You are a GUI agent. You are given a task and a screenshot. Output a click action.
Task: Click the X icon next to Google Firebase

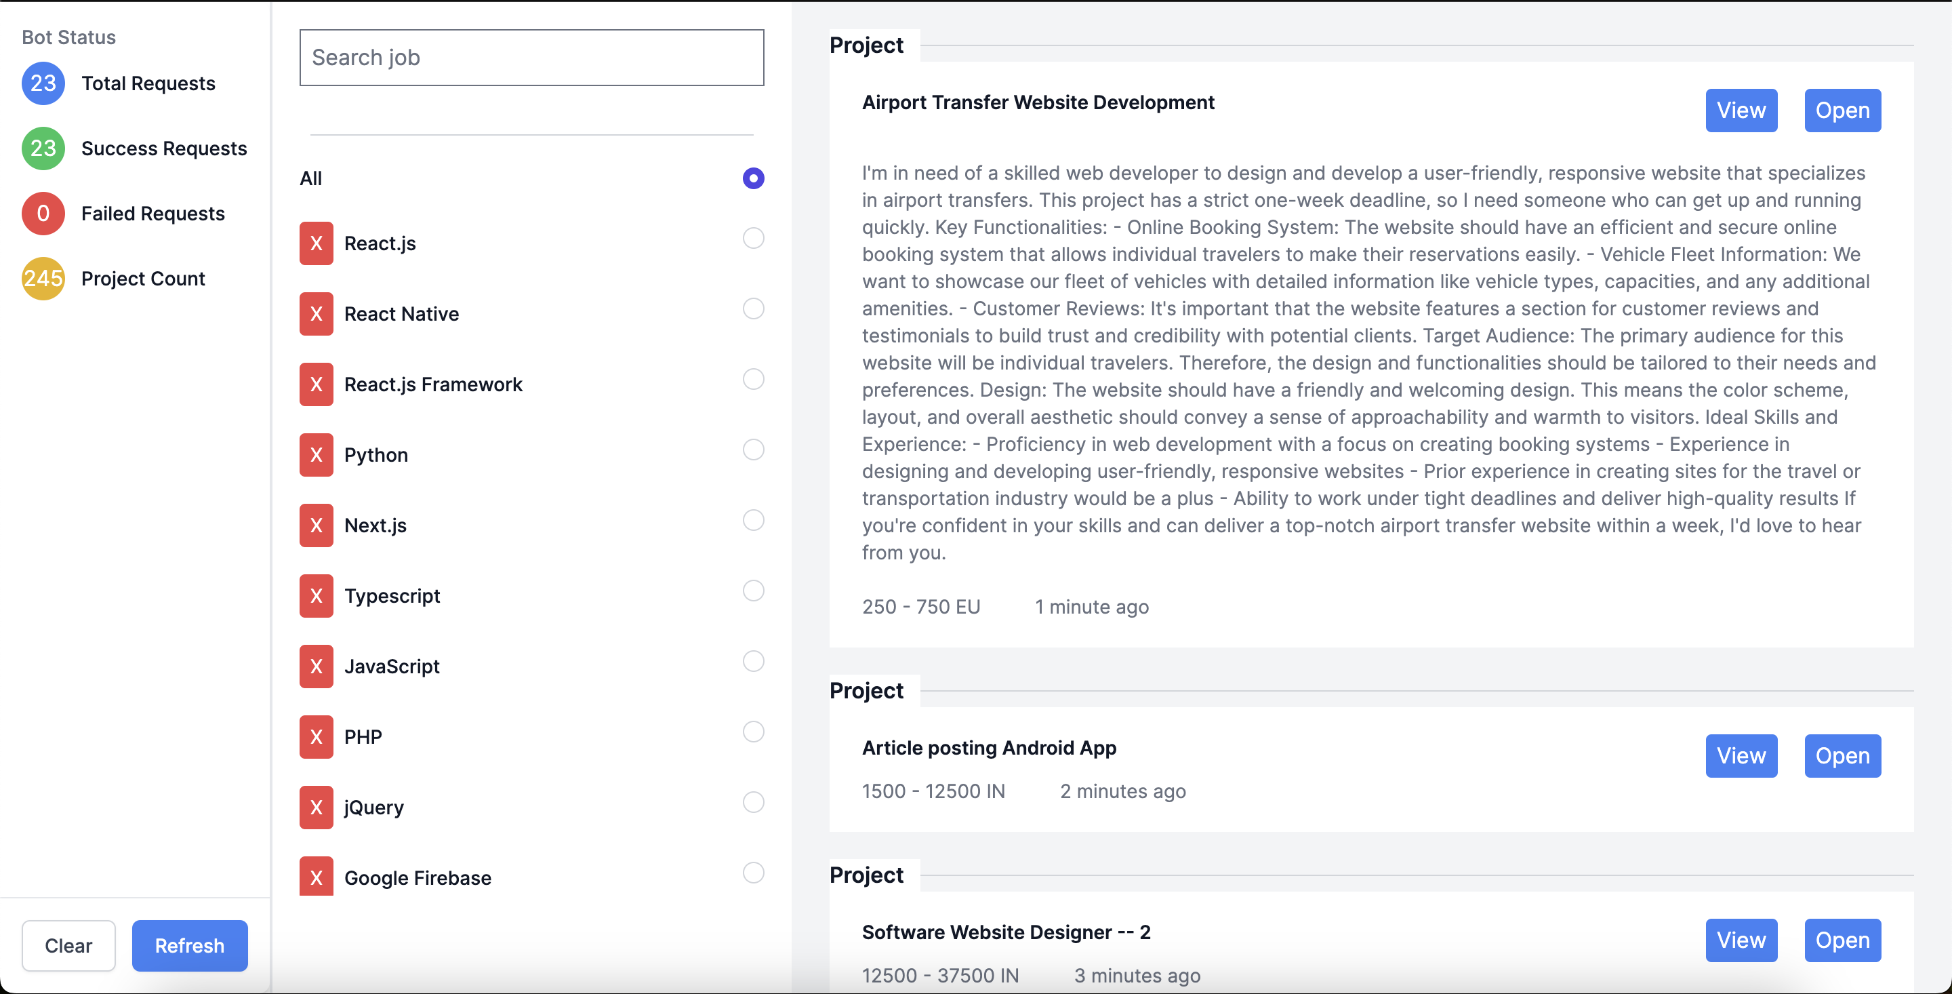(316, 877)
